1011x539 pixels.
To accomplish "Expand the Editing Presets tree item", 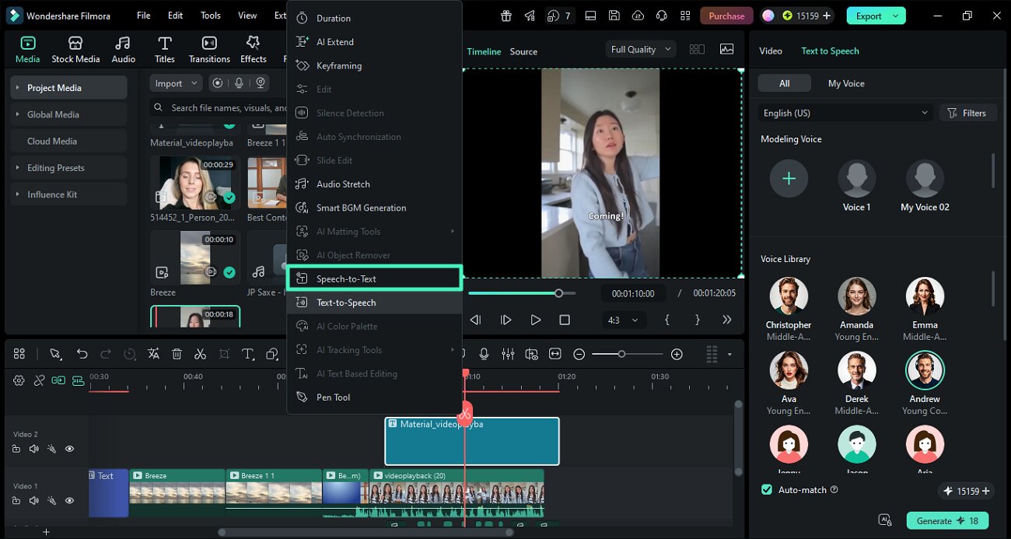I will tap(18, 168).
